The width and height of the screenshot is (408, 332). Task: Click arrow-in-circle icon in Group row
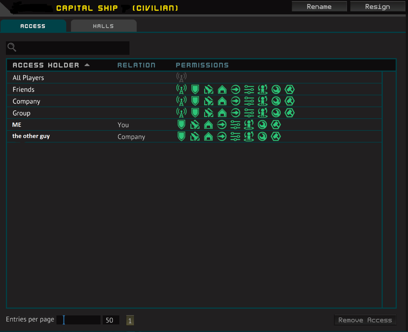(x=236, y=113)
